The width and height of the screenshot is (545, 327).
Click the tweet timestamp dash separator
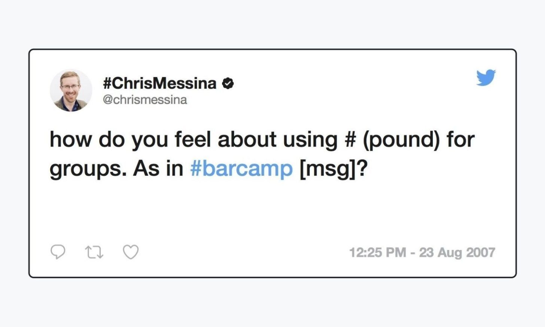pyautogui.click(x=412, y=253)
